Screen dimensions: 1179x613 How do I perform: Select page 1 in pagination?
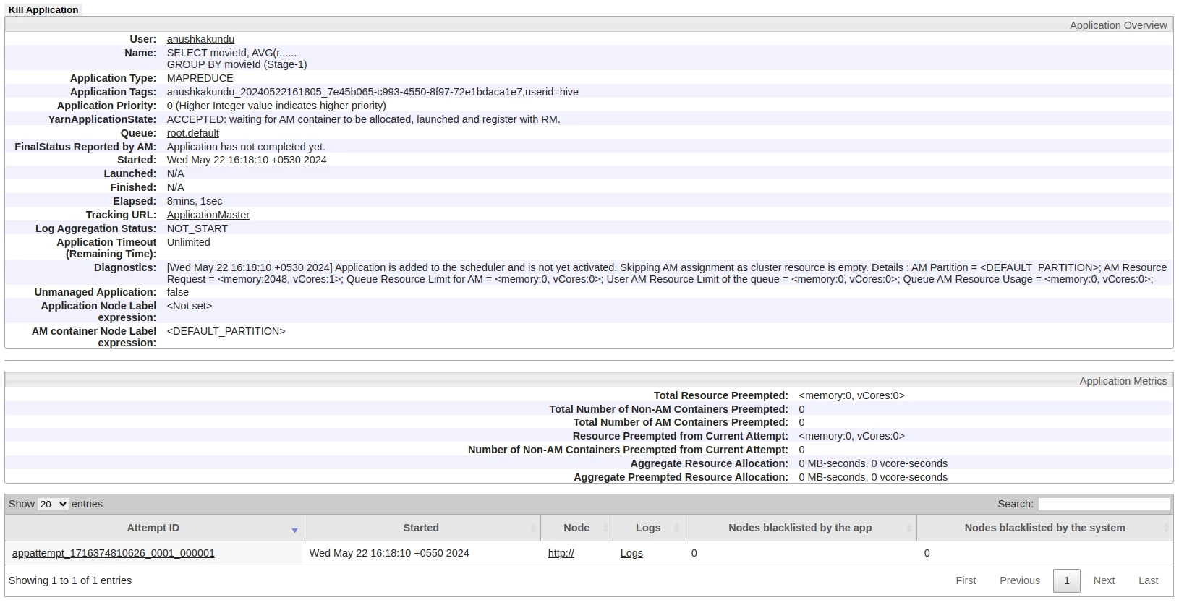pos(1066,580)
